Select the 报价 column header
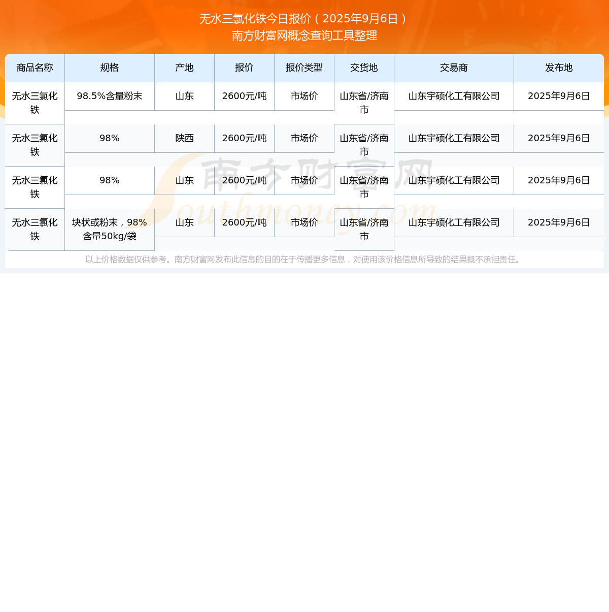This screenshot has width=609, height=612. pyautogui.click(x=245, y=68)
